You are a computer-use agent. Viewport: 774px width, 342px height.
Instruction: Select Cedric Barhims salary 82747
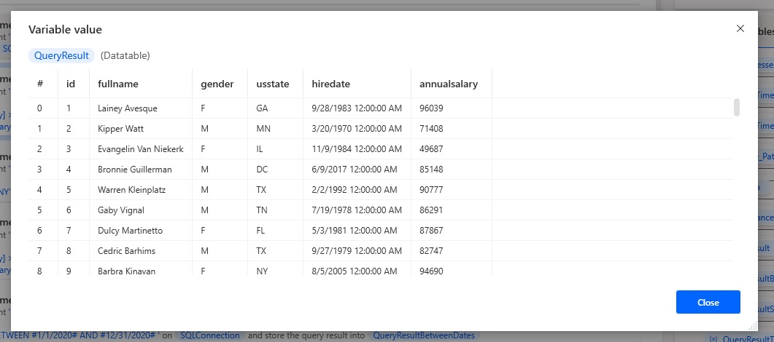pyautogui.click(x=451, y=251)
